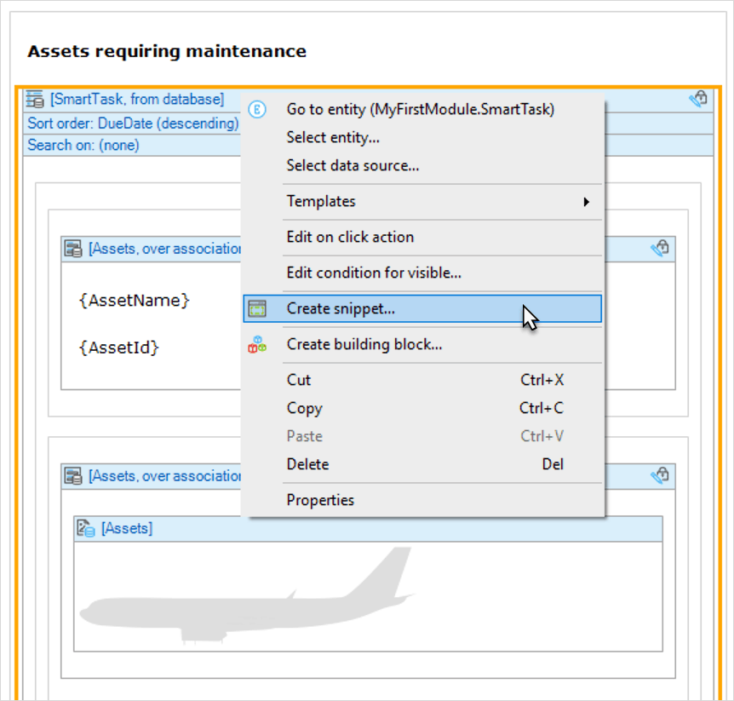The image size is (734, 701).
Task: Click the entity icon beside Go to entity
Action: click(x=257, y=110)
